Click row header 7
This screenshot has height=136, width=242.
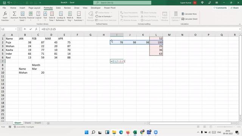[3, 61]
